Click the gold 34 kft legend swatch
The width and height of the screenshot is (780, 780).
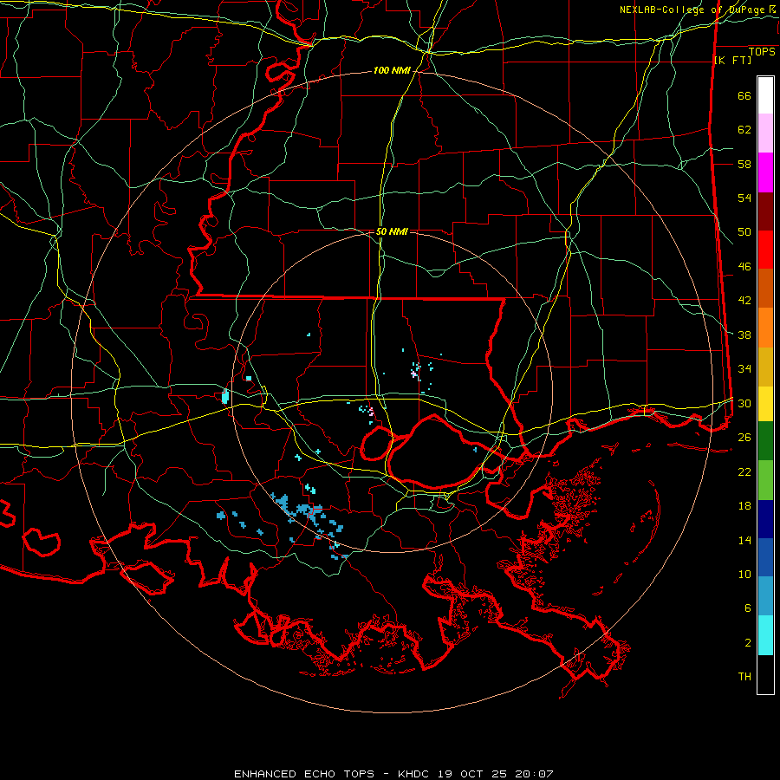pos(765,367)
